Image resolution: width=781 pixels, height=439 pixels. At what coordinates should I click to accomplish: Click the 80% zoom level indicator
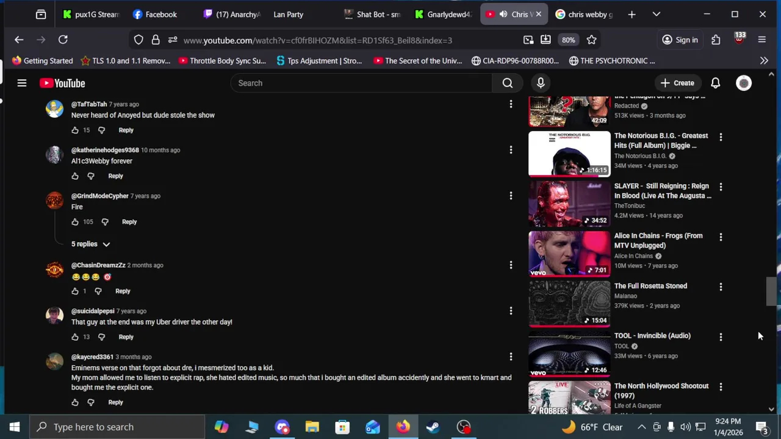568,40
